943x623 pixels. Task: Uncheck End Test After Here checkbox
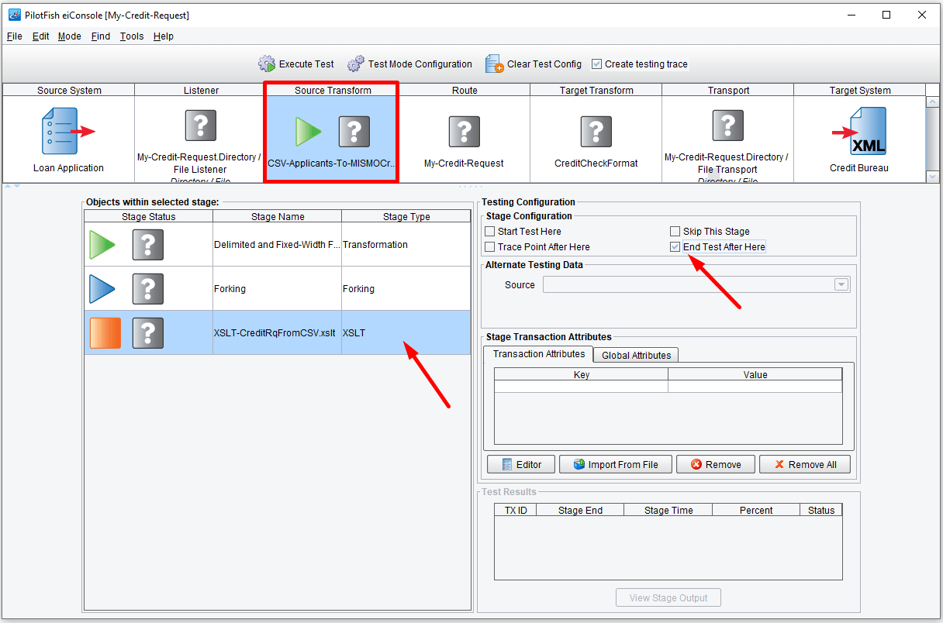pos(675,247)
